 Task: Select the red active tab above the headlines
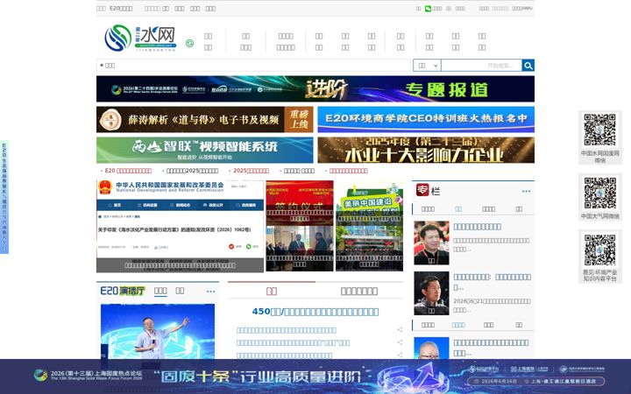pos(272,291)
